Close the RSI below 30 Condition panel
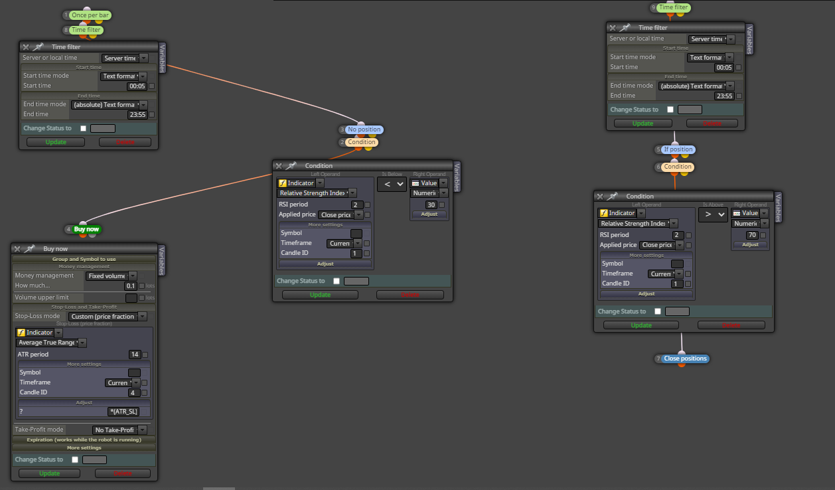This screenshot has height=490, width=835. pyautogui.click(x=279, y=166)
